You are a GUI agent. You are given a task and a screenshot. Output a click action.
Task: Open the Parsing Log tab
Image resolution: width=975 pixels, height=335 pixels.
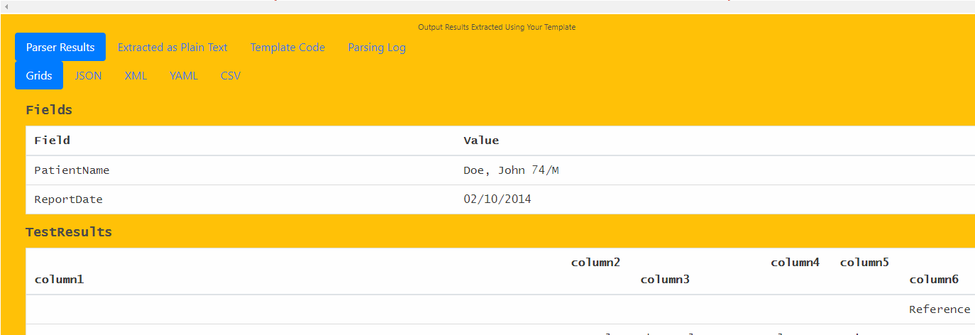(377, 48)
